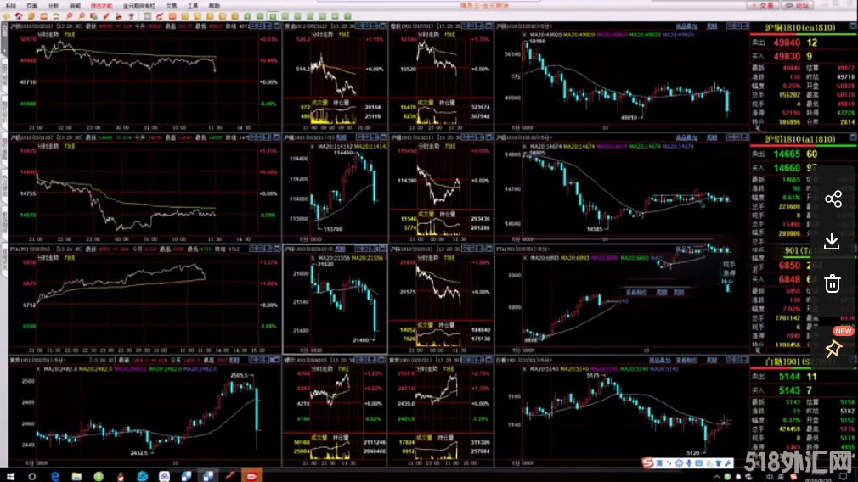
Task: Click the second magnifier zoom toolbar icon
Action: pos(81,16)
